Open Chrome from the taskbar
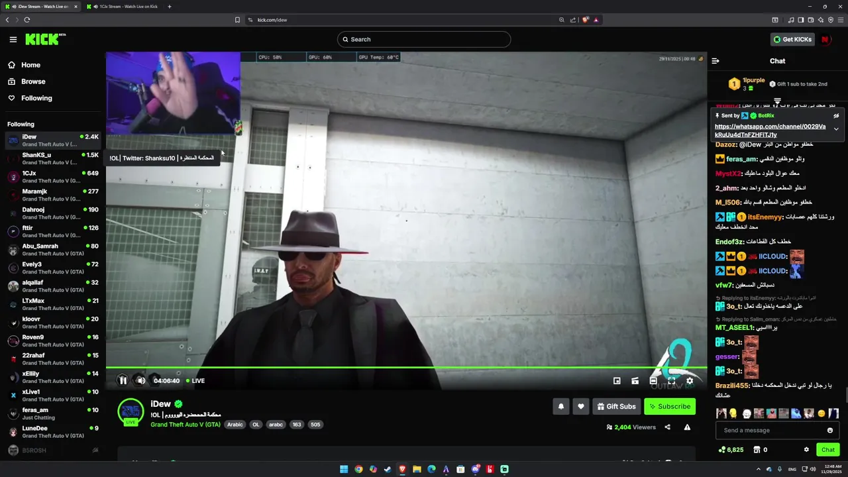Viewport: 848px width, 477px height. [x=358, y=469]
